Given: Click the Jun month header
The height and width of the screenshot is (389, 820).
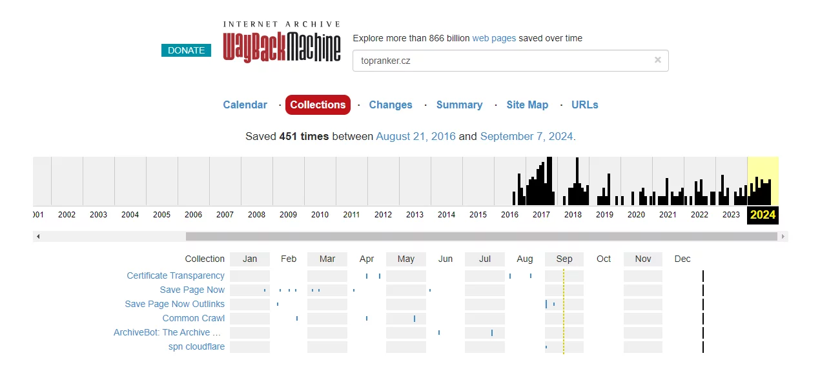Looking at the screenshot, I should 446,259.
